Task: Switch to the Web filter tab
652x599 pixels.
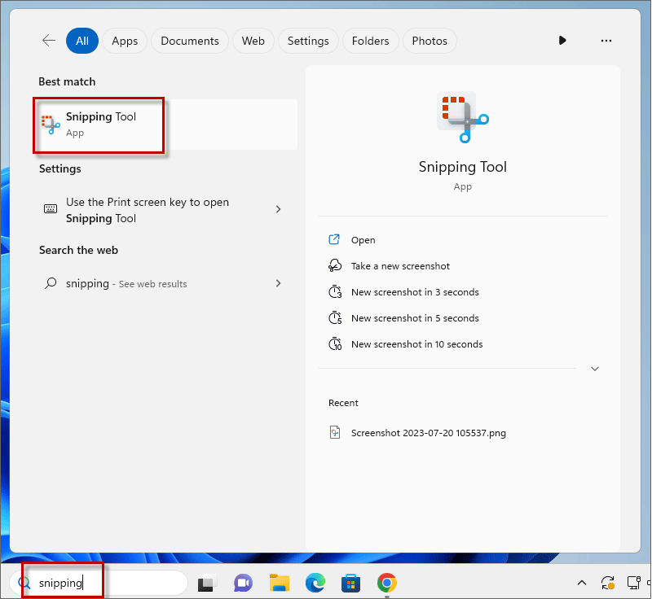Action: [x=253, y=41]
